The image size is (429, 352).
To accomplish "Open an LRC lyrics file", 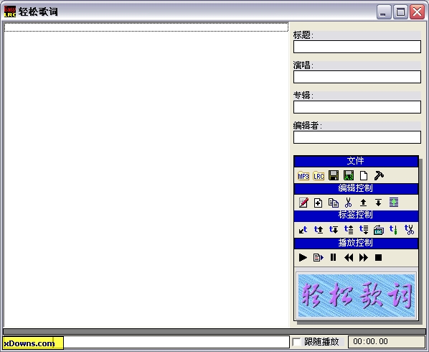I will coord(319,175).
